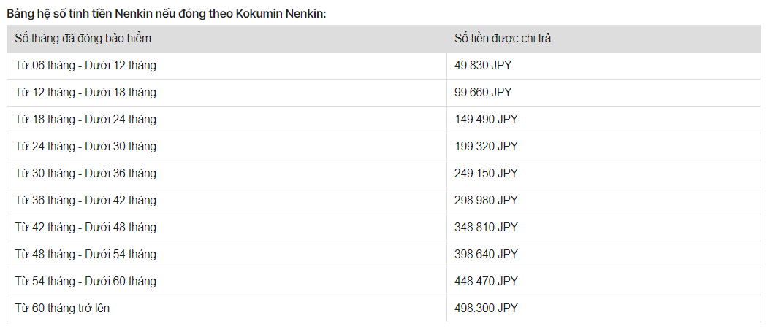Click the 149.490 JPY amount
The height and width of the screenshot is (329, 773).
pyautogui.click(x=486, y=120)
